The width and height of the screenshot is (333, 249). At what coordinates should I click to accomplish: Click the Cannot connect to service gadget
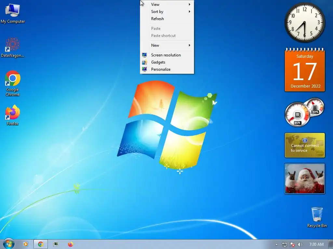(305, 145)
